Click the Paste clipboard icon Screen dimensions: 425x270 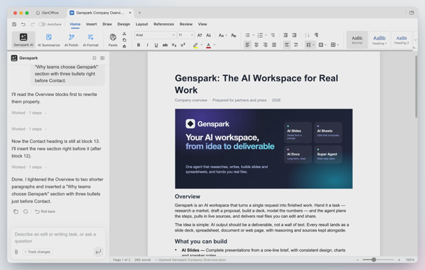point(113,37)
